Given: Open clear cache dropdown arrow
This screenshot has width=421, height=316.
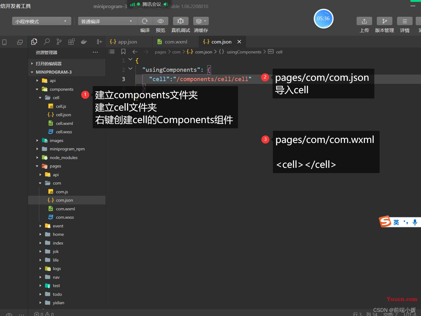Looking at the screenshot, I should 205,21.
